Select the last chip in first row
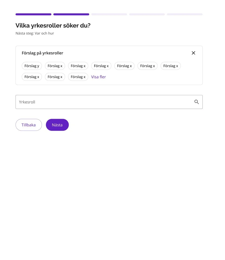The height and width of the screenshot is (260, 225). pos(170,66)
